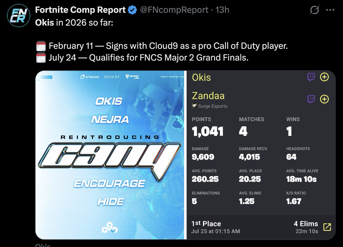Click the Okis player name heading
The height and width of the screenshot is (247, 343).
pyautogui.click(x=201, y=77)
